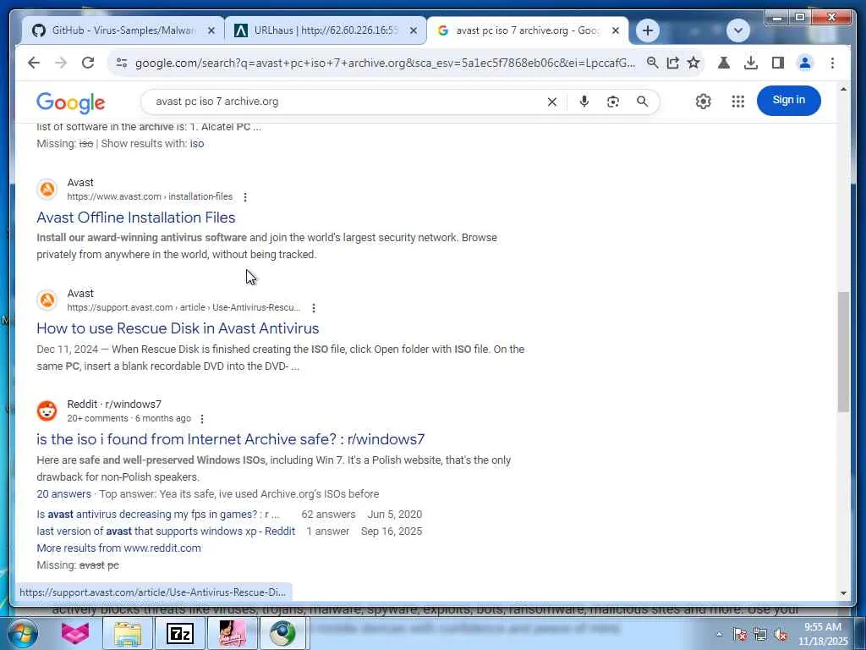Open Avast Offline Installation Files link

point(136,218)
